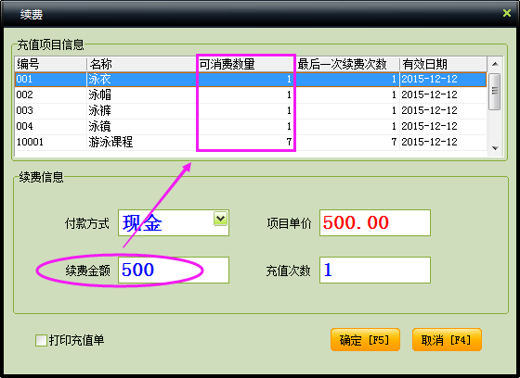Click the 充值次数 input field
The height and width of the screenshot is (378, 520).
375,270
